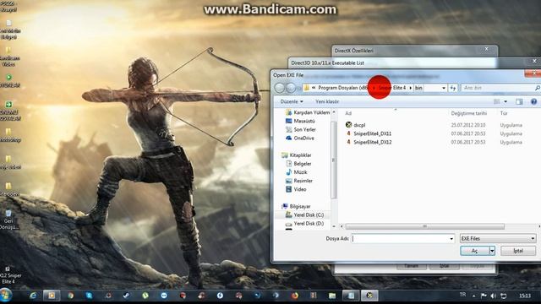Image resolution: width=541 pixels, height=304 pixels.
Task: Click Direct3D 10.x/11.x Executable List title bar
Action: point(411,62)
